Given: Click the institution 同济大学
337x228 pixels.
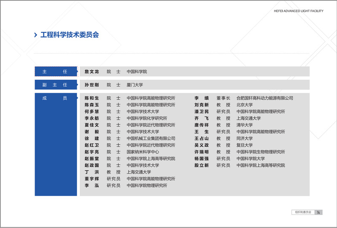Looking at the screenshot, I should (x=245, y=139).
